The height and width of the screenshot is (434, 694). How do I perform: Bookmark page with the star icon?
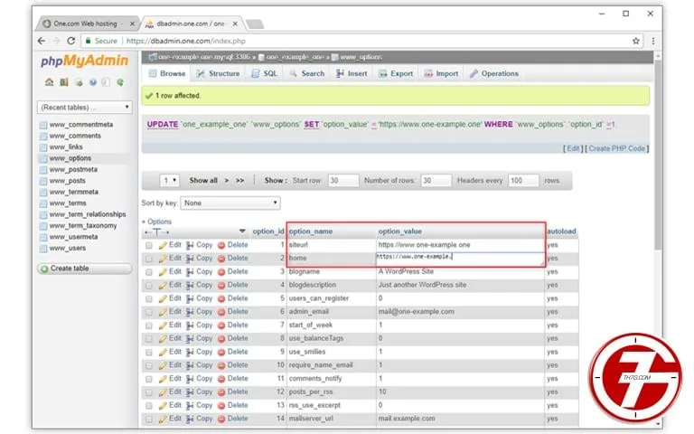636,41
